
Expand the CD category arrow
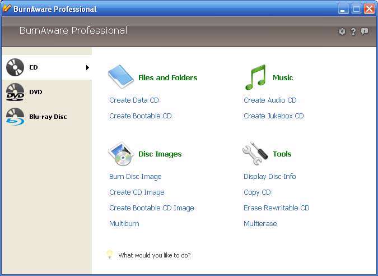[x=87, y=67]
